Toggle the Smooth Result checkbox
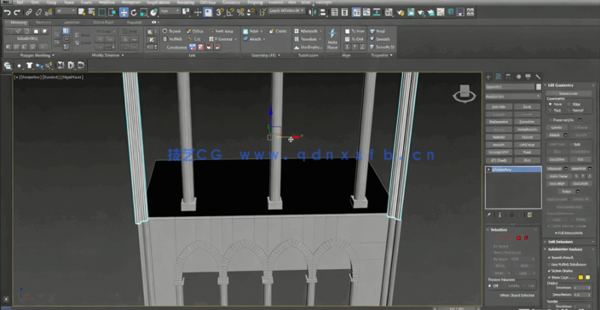 [x=550, y=258]
